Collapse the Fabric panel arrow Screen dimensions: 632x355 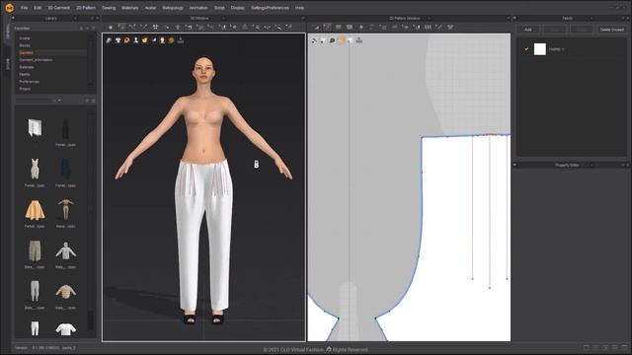[x=514, y=18]
